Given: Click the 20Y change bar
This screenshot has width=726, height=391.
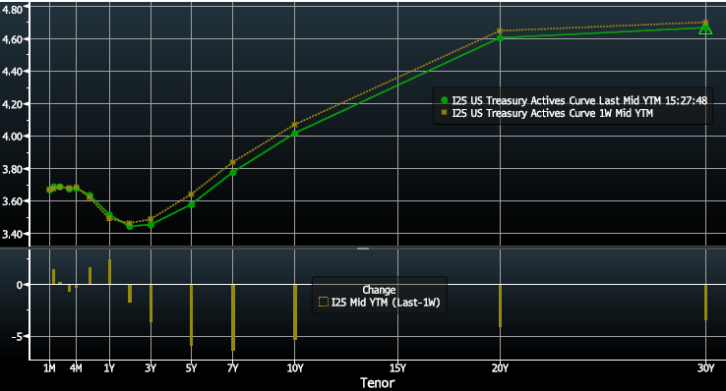Looking at the screenshot, I should click(x=500, y=306).
